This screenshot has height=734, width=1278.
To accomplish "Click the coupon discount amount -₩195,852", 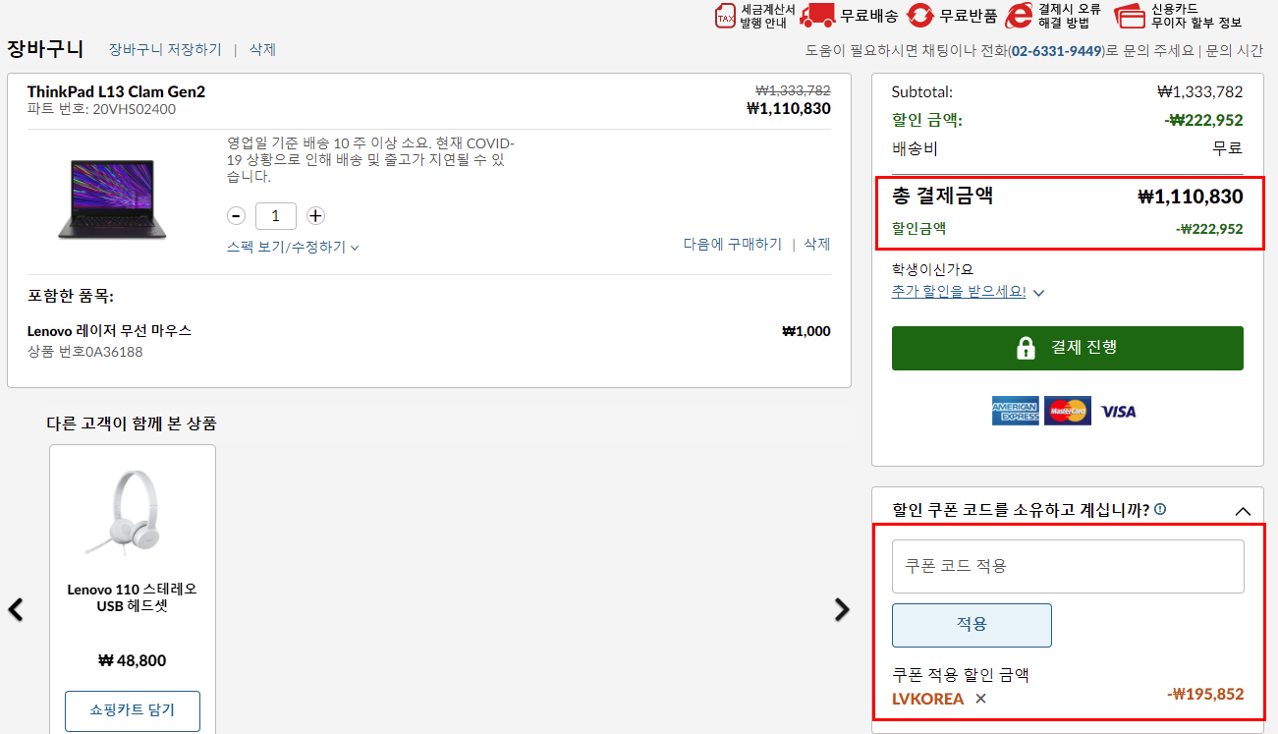I will coord(1205,694).
